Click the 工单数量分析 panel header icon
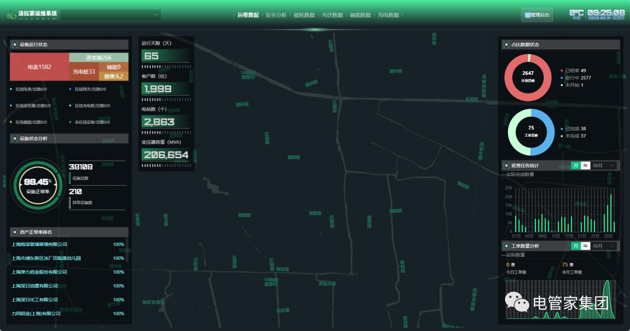Image resolution: width=630 pixels, height=331 pixels. coord(506,246)
